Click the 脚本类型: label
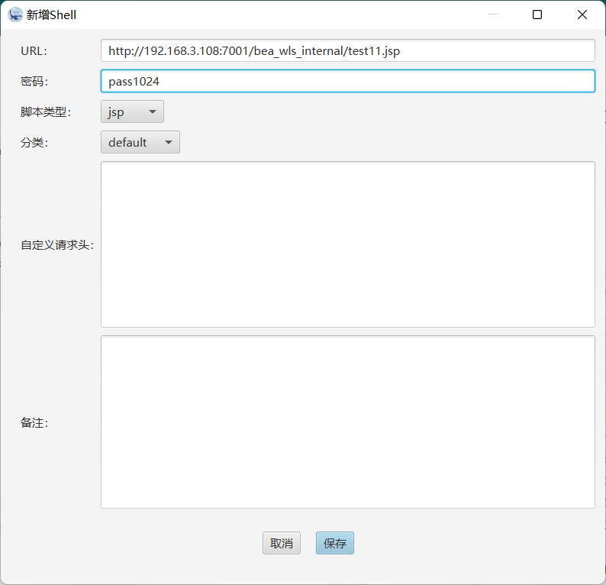This screenshot has width=606, height=585. point(46,112)
